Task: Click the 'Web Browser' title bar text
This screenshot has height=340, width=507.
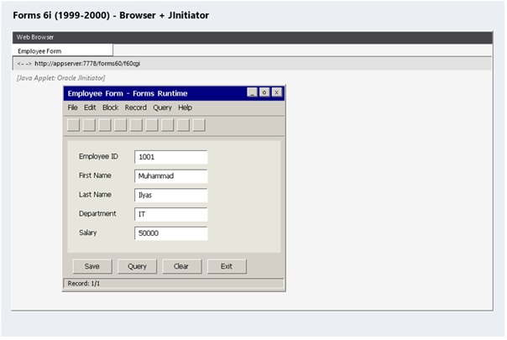Action: pyautogui.click(x=35, y=37)
